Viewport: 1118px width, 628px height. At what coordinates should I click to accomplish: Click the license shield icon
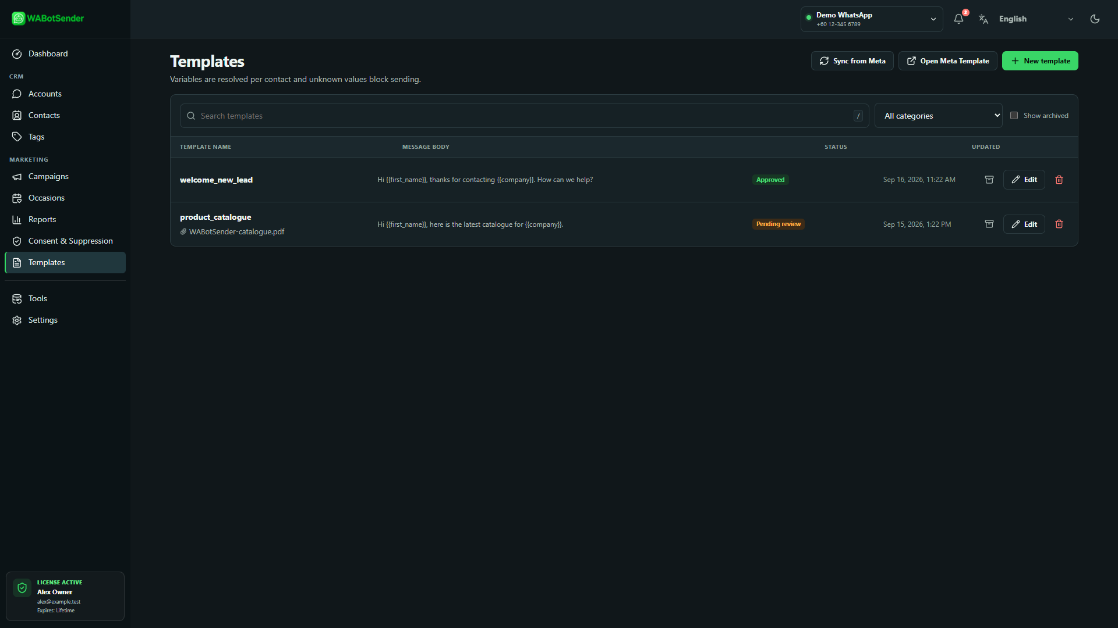[x=22, y=588]
